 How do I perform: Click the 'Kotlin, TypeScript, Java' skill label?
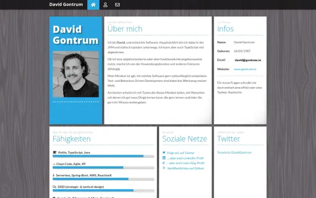pos(74,153)
